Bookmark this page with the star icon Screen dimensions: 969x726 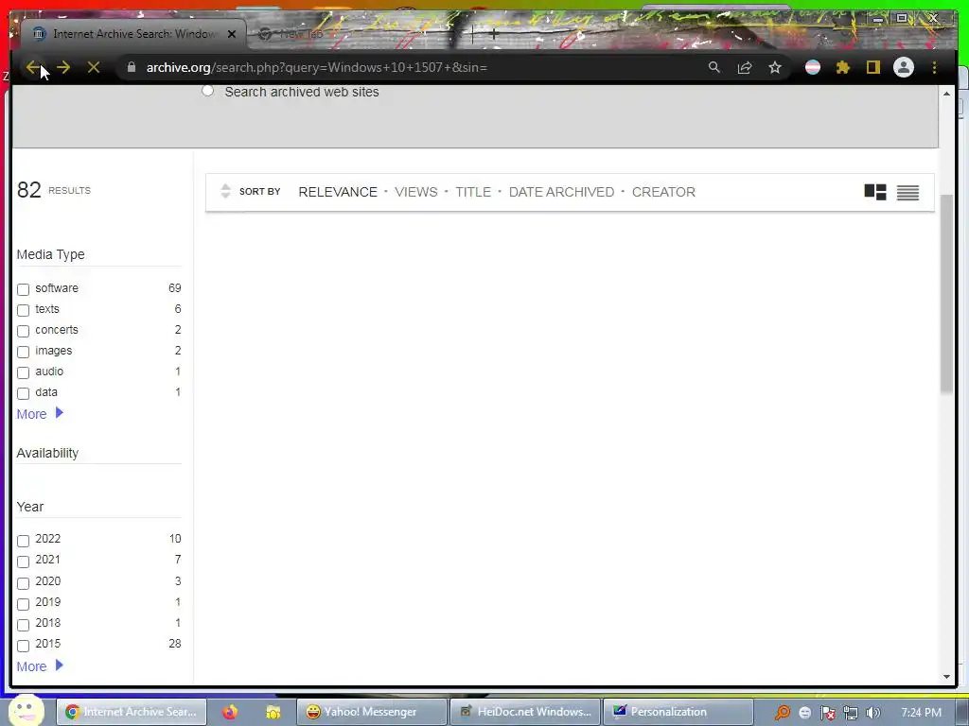[x=775, y=67]
